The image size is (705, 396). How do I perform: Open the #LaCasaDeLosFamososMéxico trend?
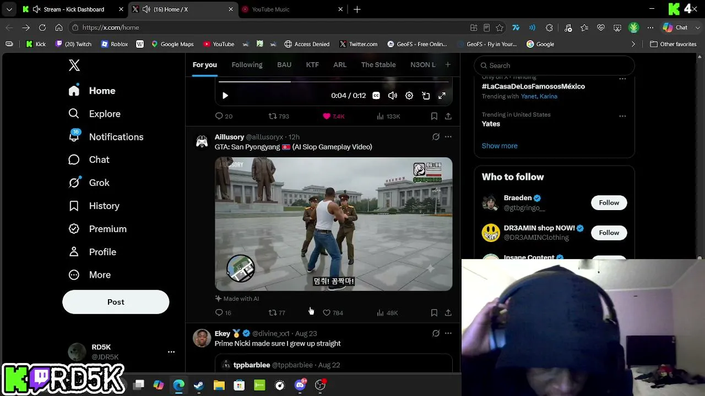coord(533,86)
